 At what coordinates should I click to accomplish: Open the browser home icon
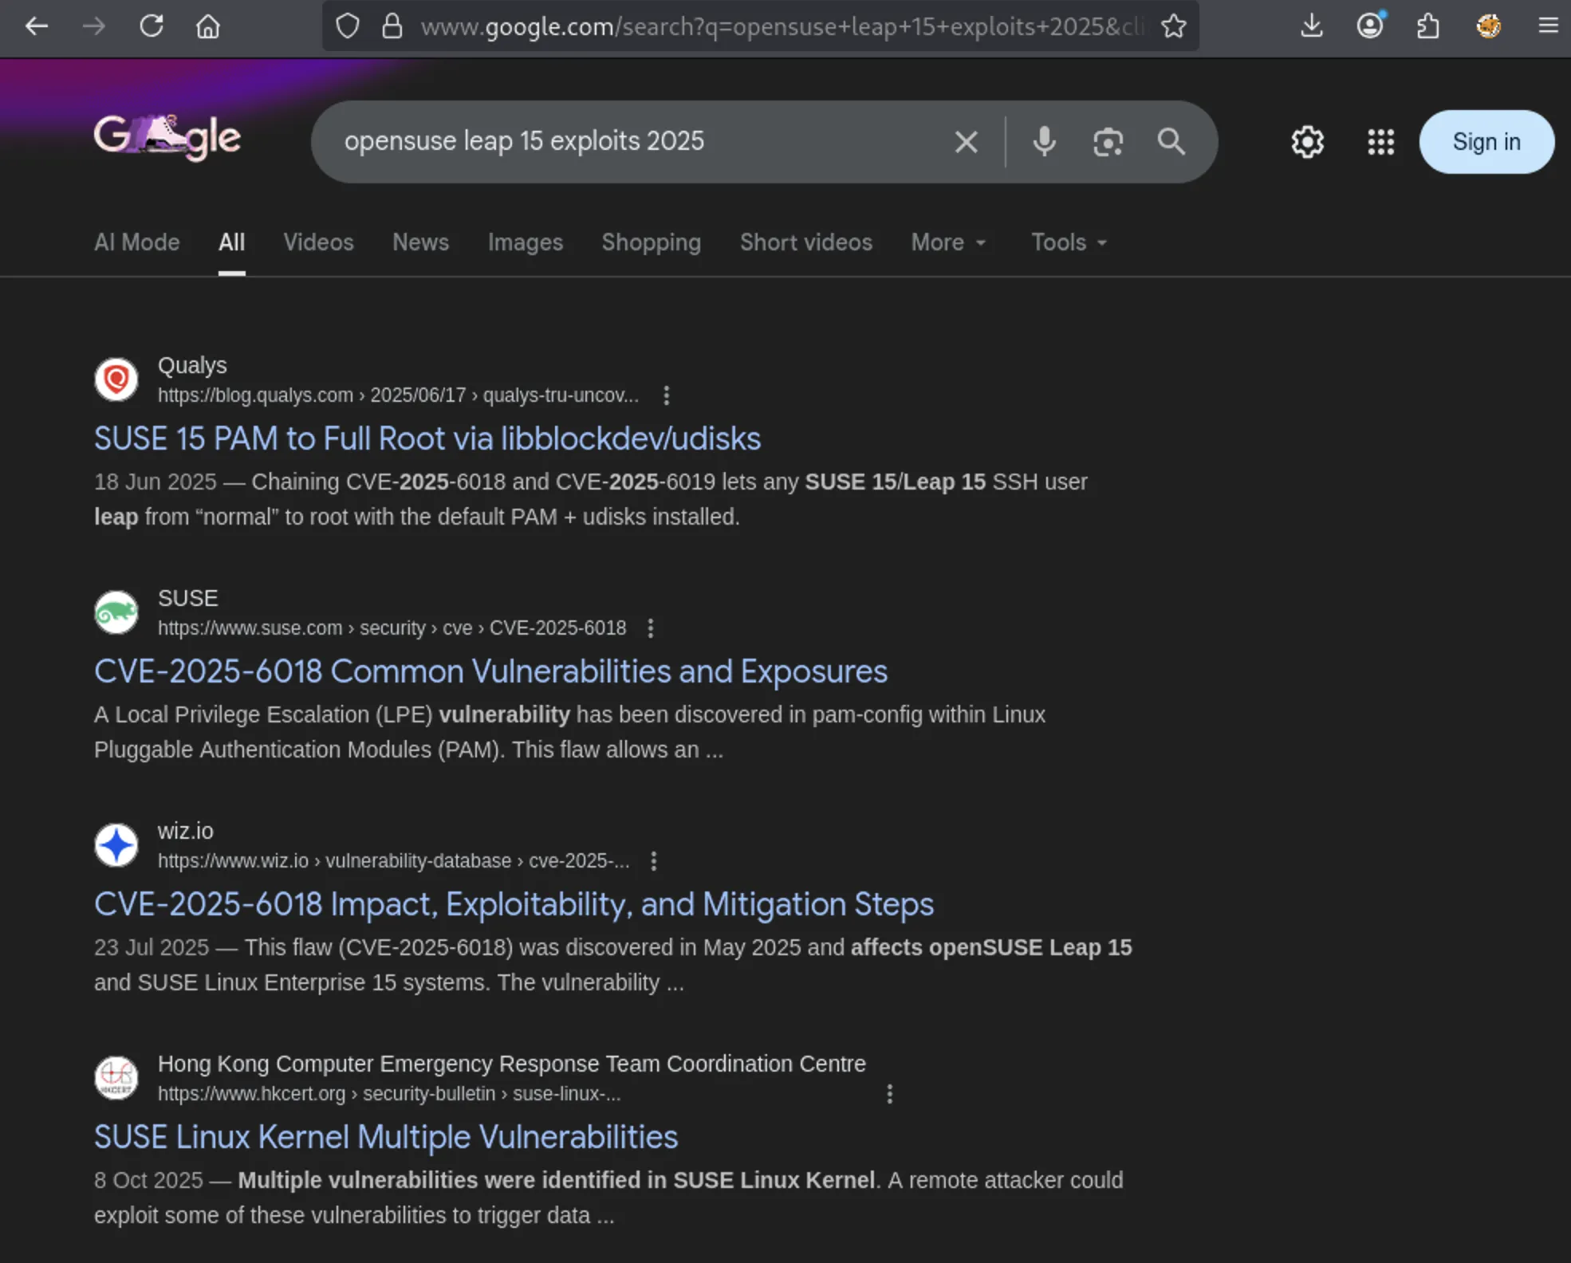click(x=208, y=26)
